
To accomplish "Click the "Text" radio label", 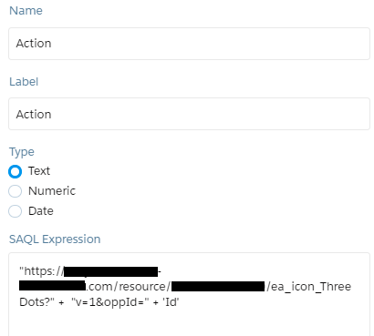I will (x=39, y=171).
